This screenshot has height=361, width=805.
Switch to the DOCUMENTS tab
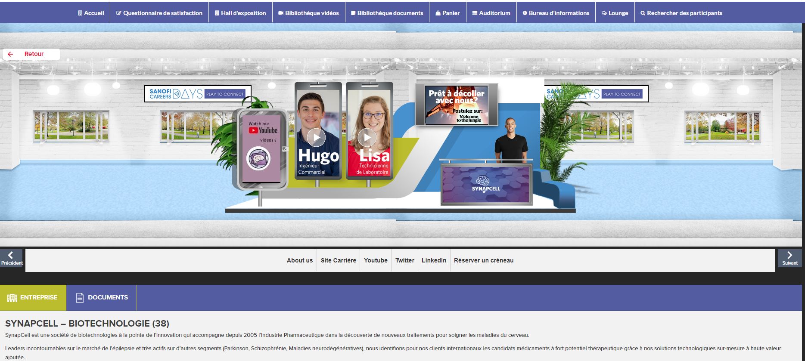(x=102, y=298)
